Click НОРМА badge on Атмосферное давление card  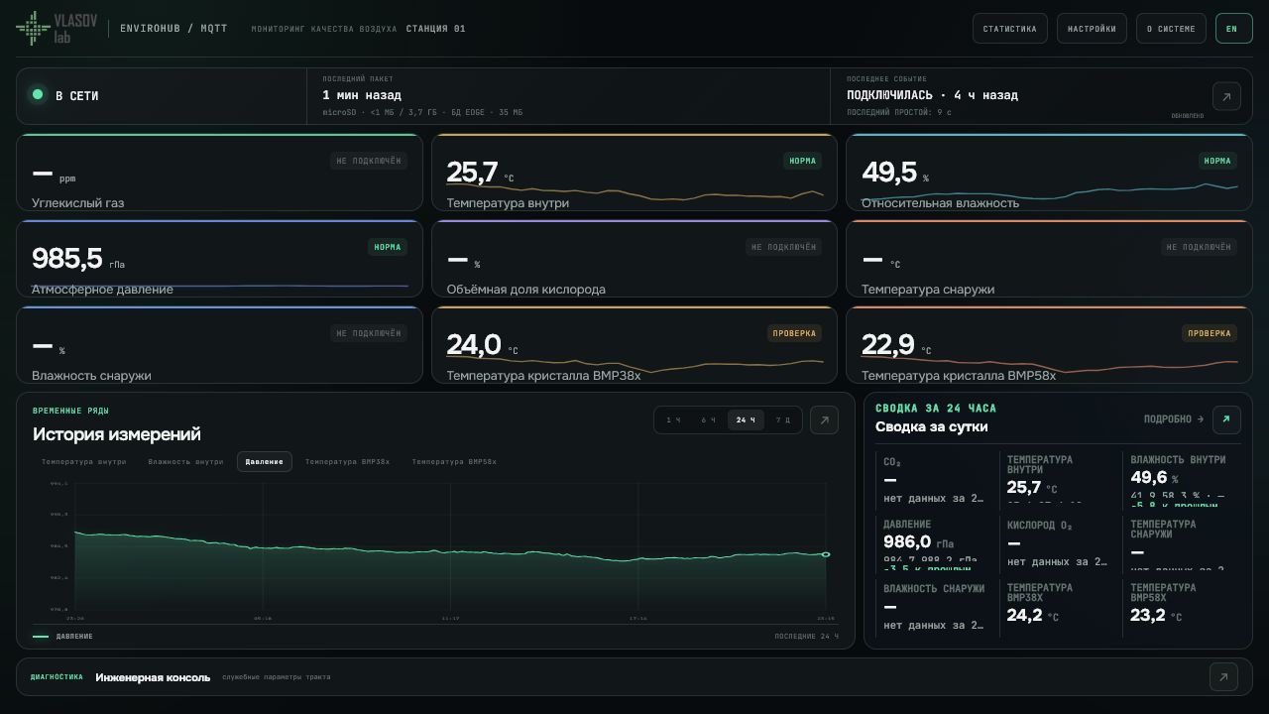click(x=388, y=247)
